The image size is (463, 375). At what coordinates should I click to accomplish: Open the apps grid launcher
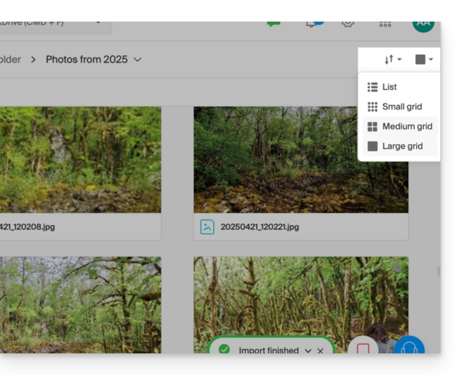coord(385,24)
